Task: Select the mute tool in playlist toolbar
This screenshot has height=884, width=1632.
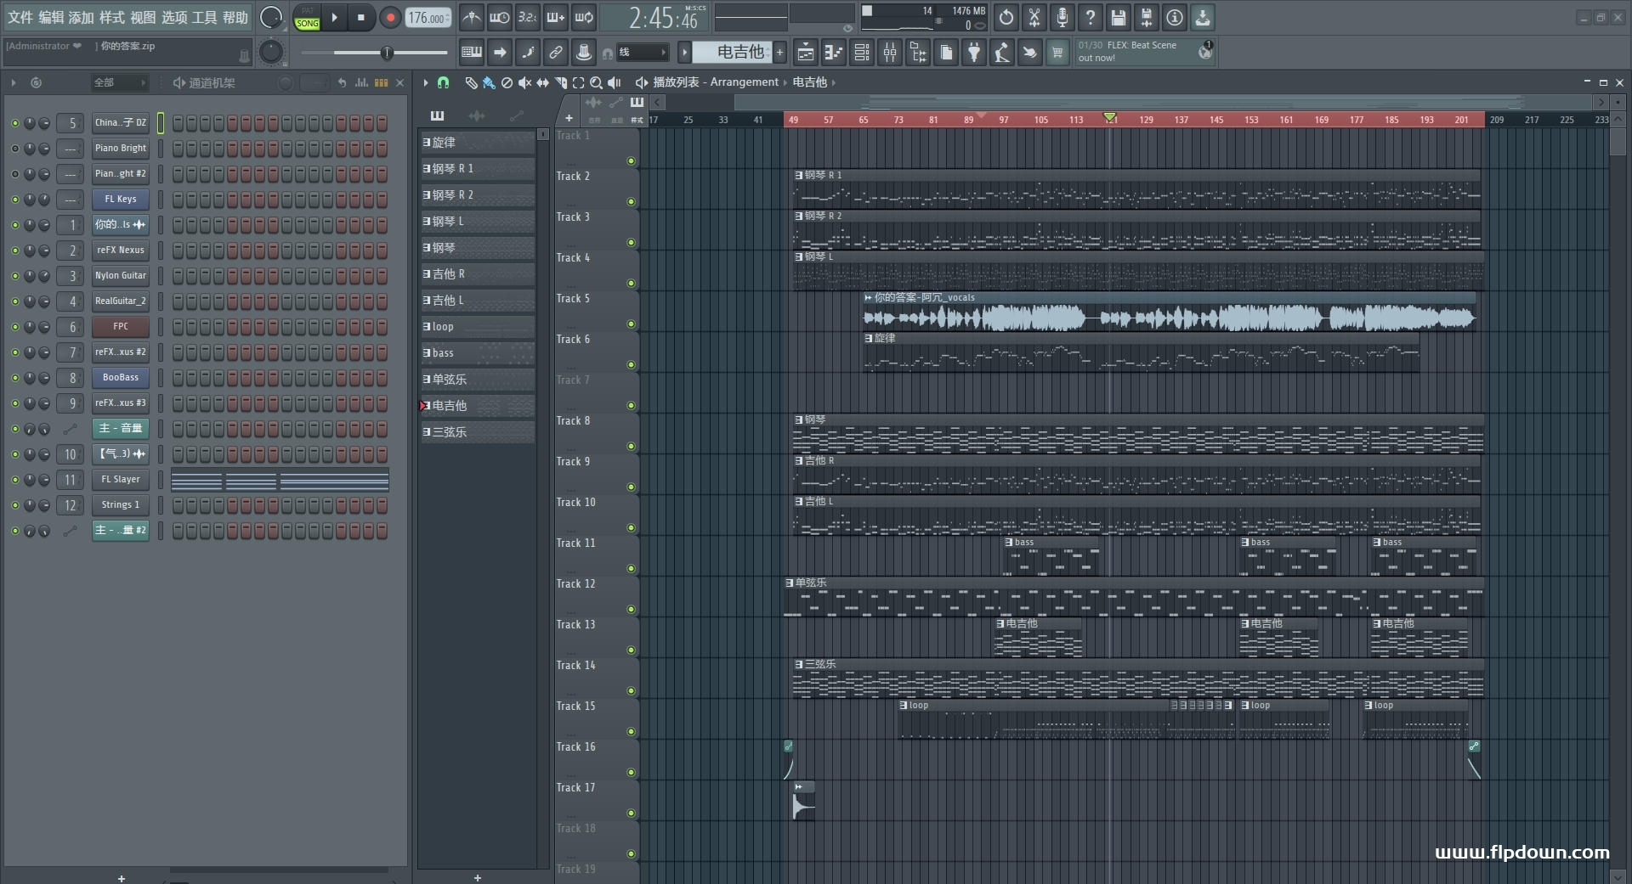Action: point(524,82)
